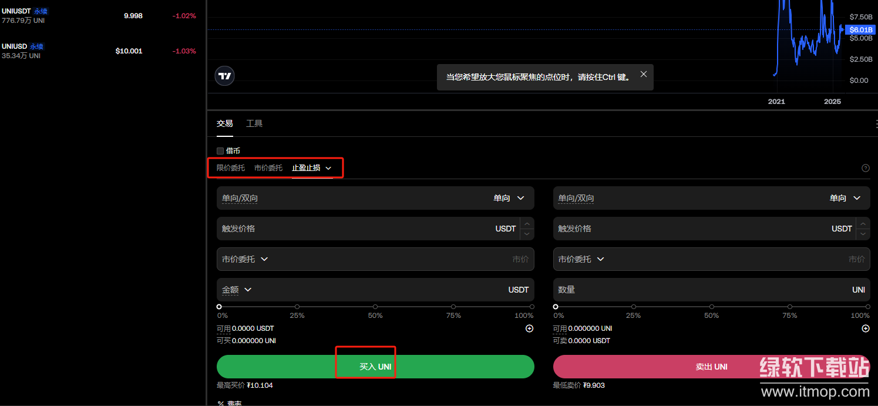
Task: Click plus icon next to available UNI
Action: point(865,328)
